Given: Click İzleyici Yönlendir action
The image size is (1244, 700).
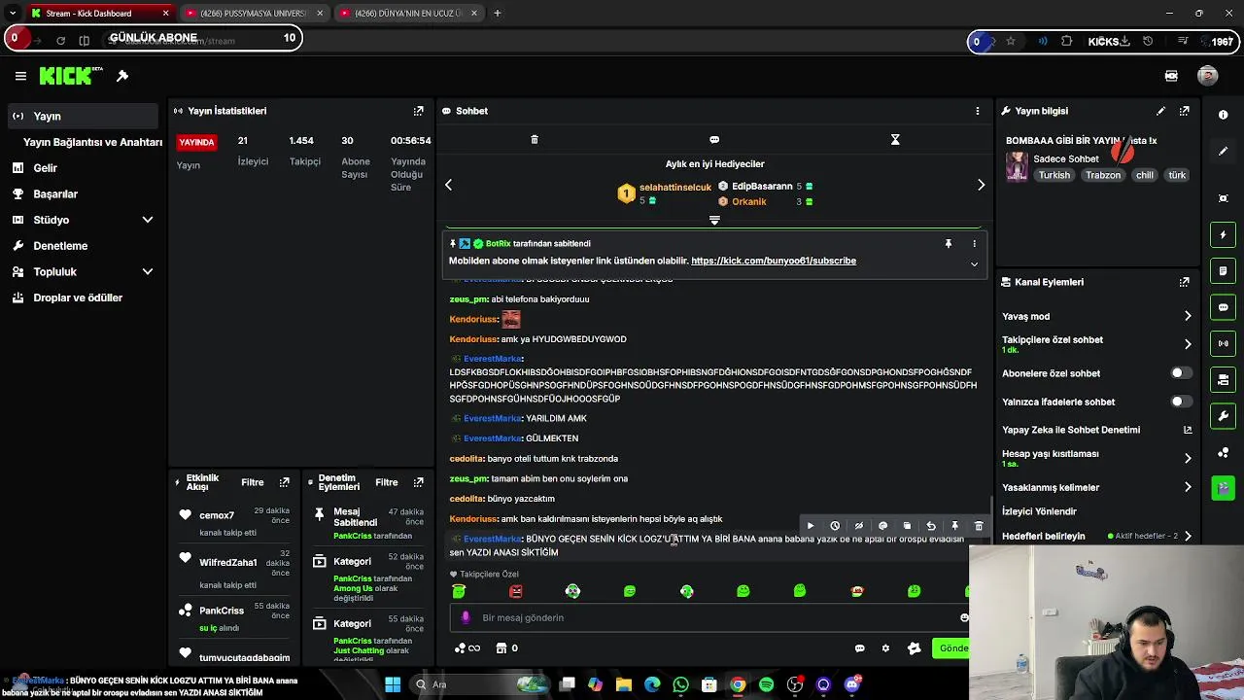Looking at the screenshot, I should 1039,511.
